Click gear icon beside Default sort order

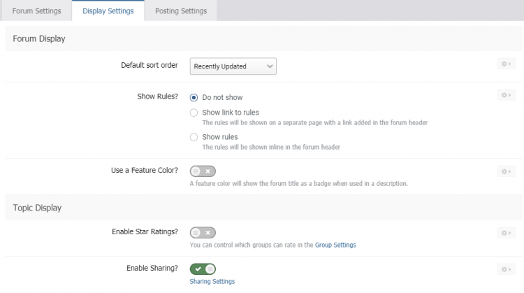coord(505,64)
